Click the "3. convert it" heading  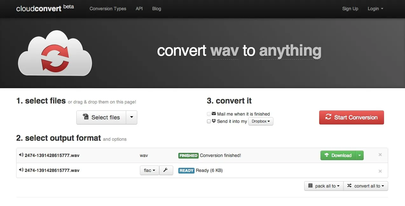(x=229, y=101)
